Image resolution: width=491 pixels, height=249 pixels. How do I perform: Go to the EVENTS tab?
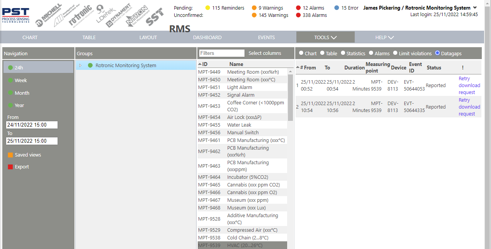pos(266,37)
